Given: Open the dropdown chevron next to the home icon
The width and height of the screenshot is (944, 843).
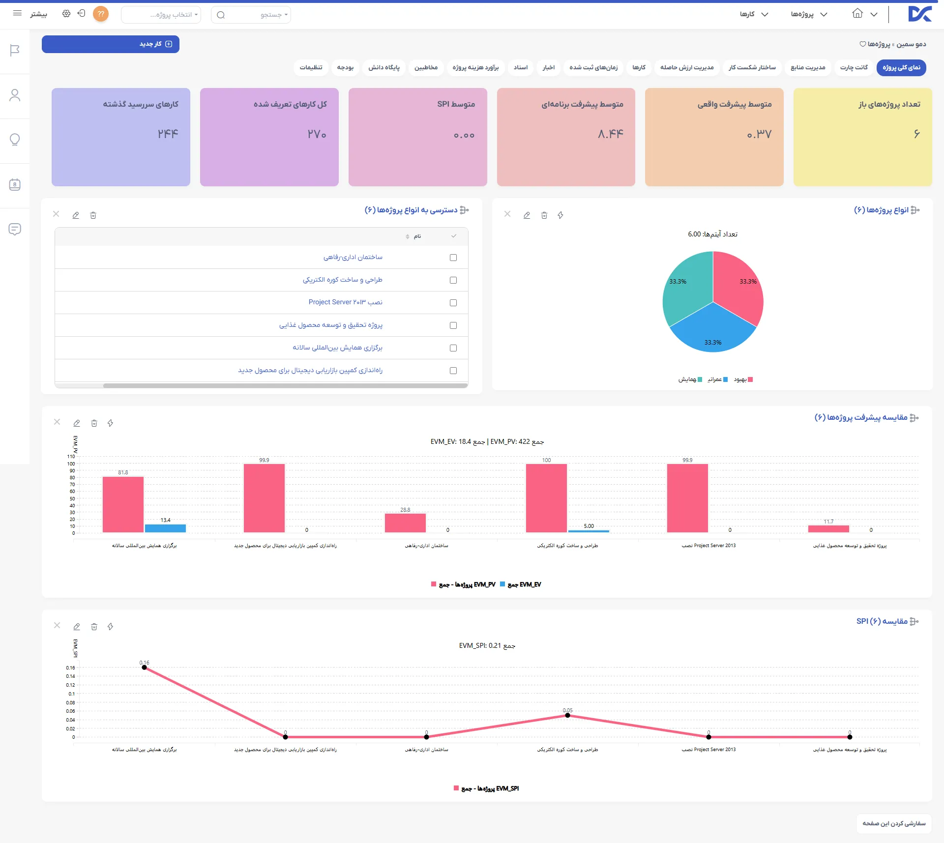Looking at the screenshot, I should point(874,14).
